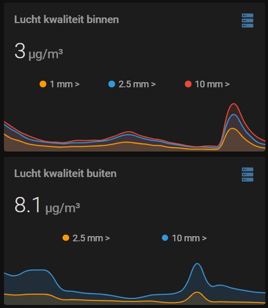Toggle the "1 mm >" series in binnen legend
The image size is (268, 308).
pyautogui.click(x=64, y=84)
